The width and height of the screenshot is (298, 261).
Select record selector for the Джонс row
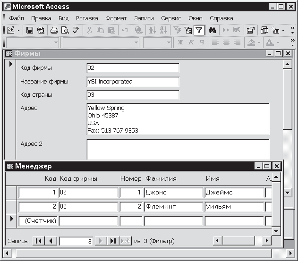pos(11,193)
